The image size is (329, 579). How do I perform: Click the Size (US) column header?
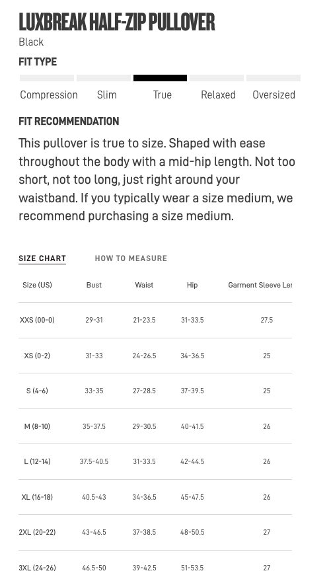[x=37, y=285]
